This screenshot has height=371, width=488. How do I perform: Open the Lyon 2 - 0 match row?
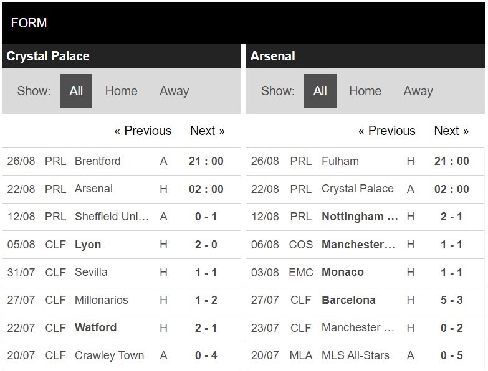coord(122,245)
